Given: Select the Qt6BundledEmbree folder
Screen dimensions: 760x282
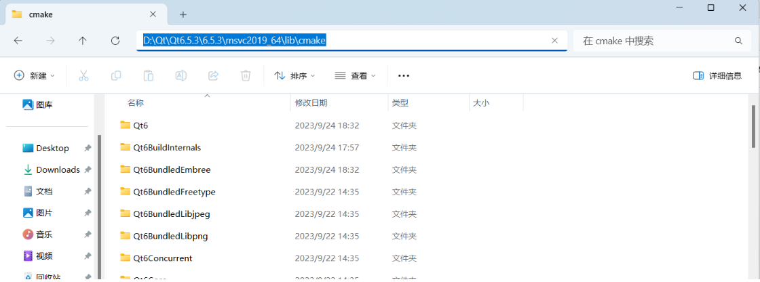Looking at the screenshot, I should click(x=172, y=169).
